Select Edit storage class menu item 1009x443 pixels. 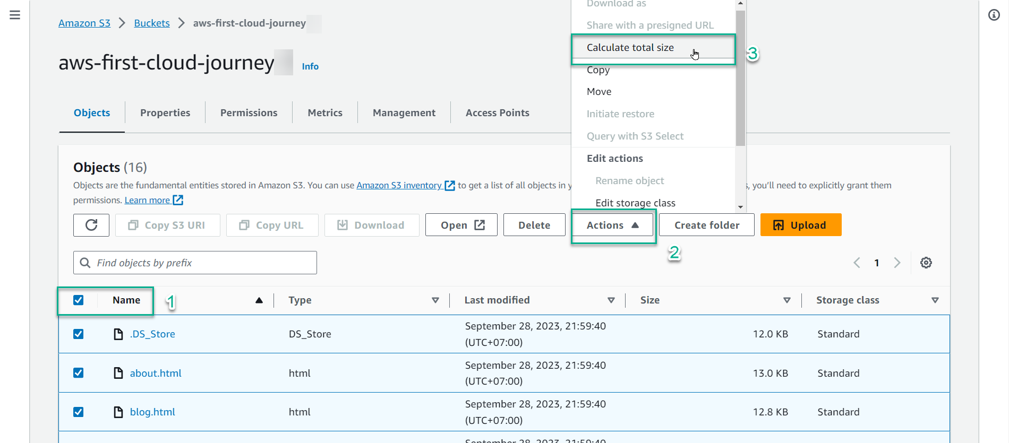point(653,203)
